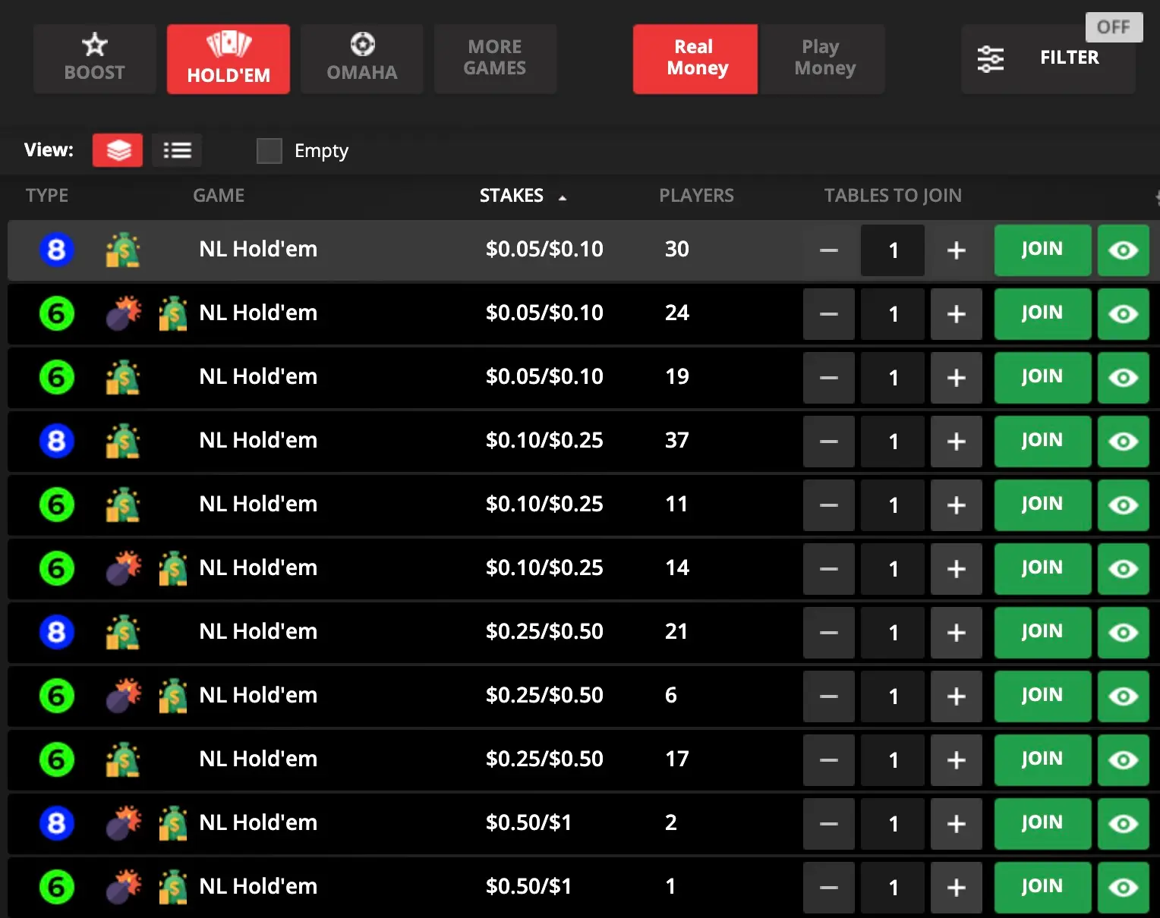The image size is (1160, 918).
Task: Observe the 14-player $0.10/$0.25 table
Action: pos(1124,568)
